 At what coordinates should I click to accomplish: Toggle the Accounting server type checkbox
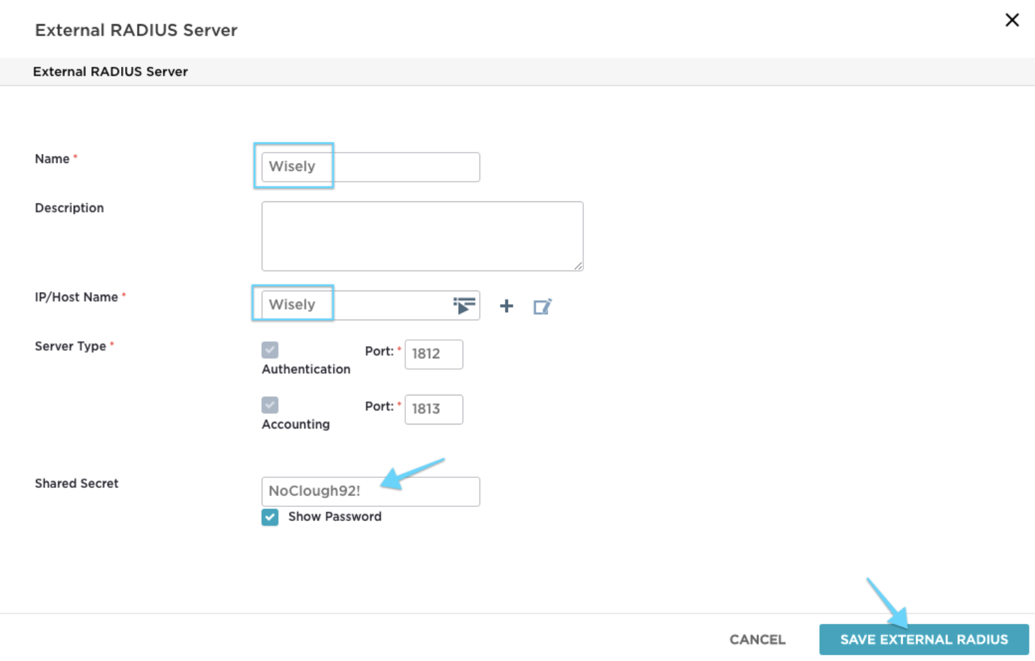(270, 405)
